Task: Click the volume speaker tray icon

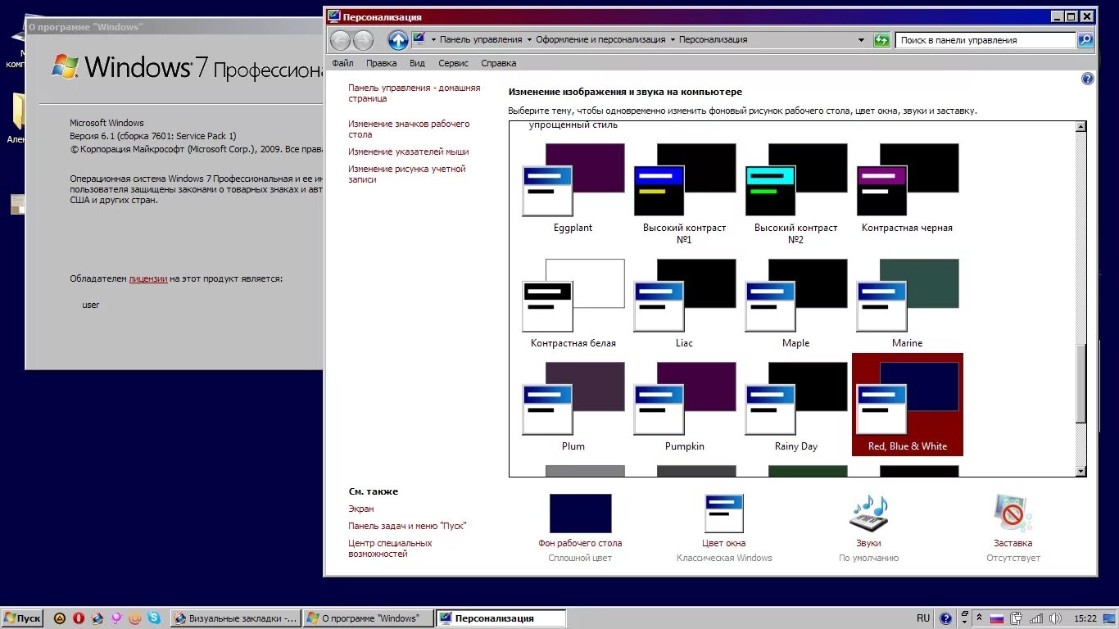Action: pyautogui.click(x=1056, y=618)
